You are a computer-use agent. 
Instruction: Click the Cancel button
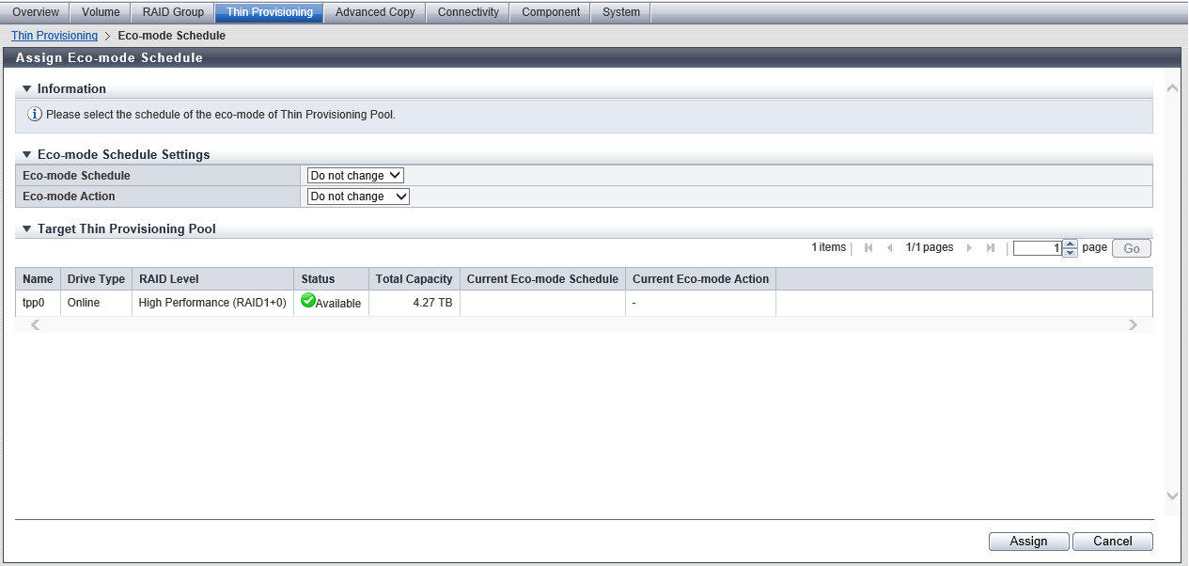click(x=1112, y=542)
